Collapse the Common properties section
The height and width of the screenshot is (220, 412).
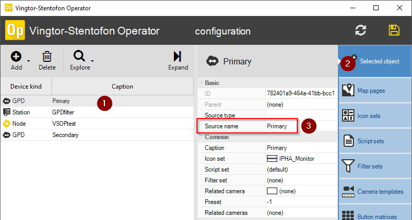click(201, 138)
